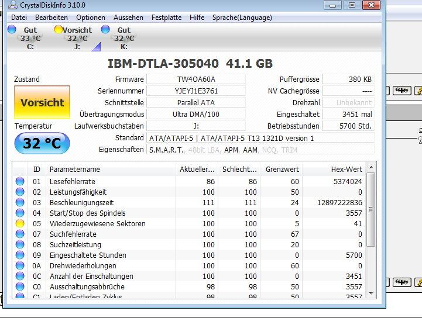Image resolution: width=422 pixels, height=318 pixels.
Task: Click the blue icon for Eingeschaltete Stunden
Action: coord(20,255)
